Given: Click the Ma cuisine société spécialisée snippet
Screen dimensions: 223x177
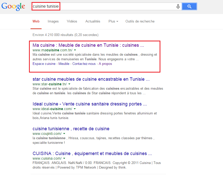Looking at the screenshot, I should [95, 57].
